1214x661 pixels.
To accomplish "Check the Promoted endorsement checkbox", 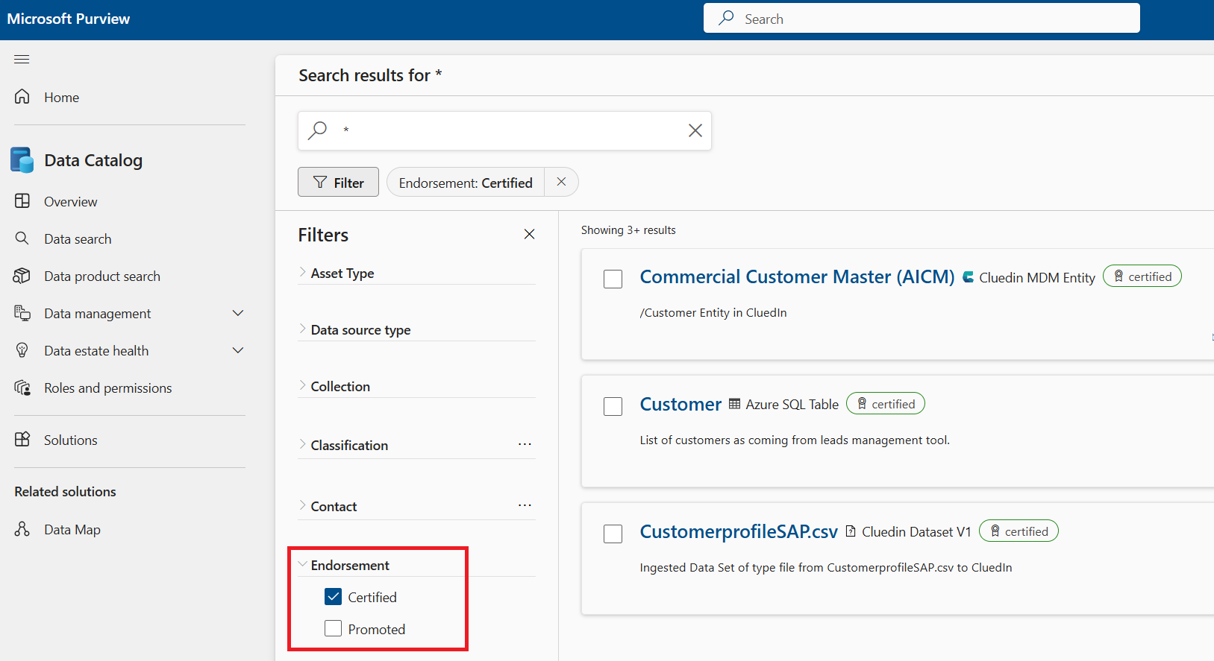I will pos(334,629).
